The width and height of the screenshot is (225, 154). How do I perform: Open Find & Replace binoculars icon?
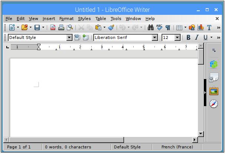151,27
